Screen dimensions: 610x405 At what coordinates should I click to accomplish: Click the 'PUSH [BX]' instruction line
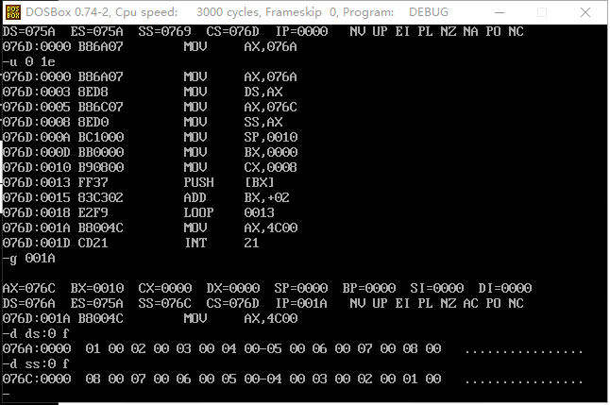click(x=139, y=183)
